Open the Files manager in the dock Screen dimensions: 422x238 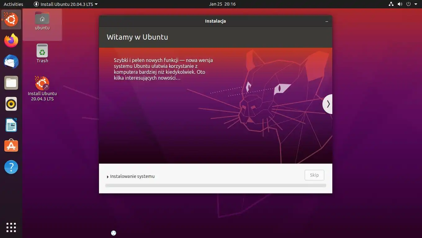tap(11, 83)
